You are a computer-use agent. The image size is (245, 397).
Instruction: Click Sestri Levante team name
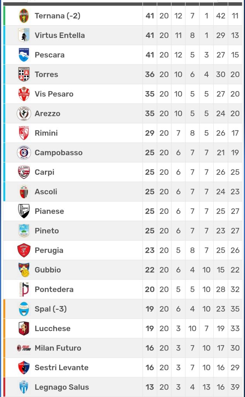[62, 368]
